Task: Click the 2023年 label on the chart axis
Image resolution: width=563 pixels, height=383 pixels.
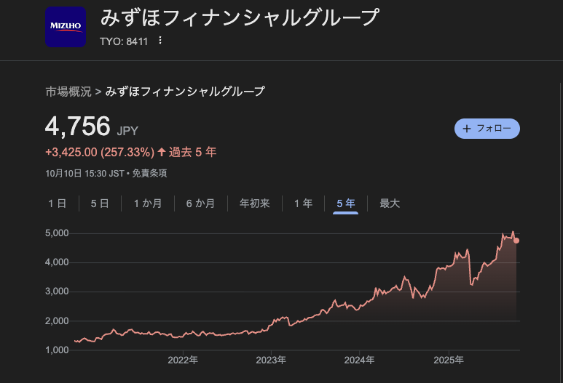Action: pyautogui.click(x=271, y=360)
